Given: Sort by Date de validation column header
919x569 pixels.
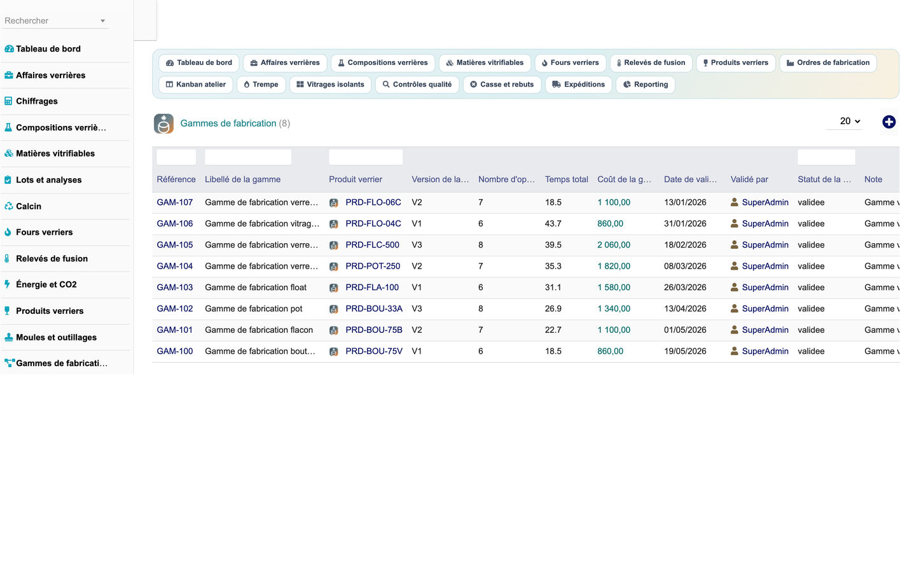Looking at the screenshot, I should point(691,179).
